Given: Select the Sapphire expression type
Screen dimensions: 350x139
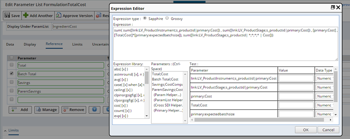Looking at the screenshot, I should [144, 18].
